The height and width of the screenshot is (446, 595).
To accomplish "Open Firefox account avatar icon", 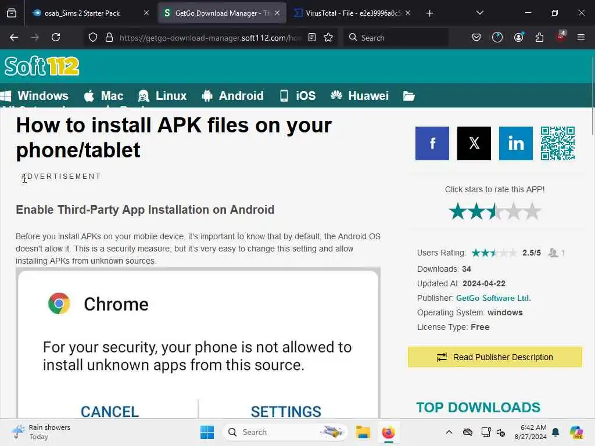I will [x=518, y=37].
